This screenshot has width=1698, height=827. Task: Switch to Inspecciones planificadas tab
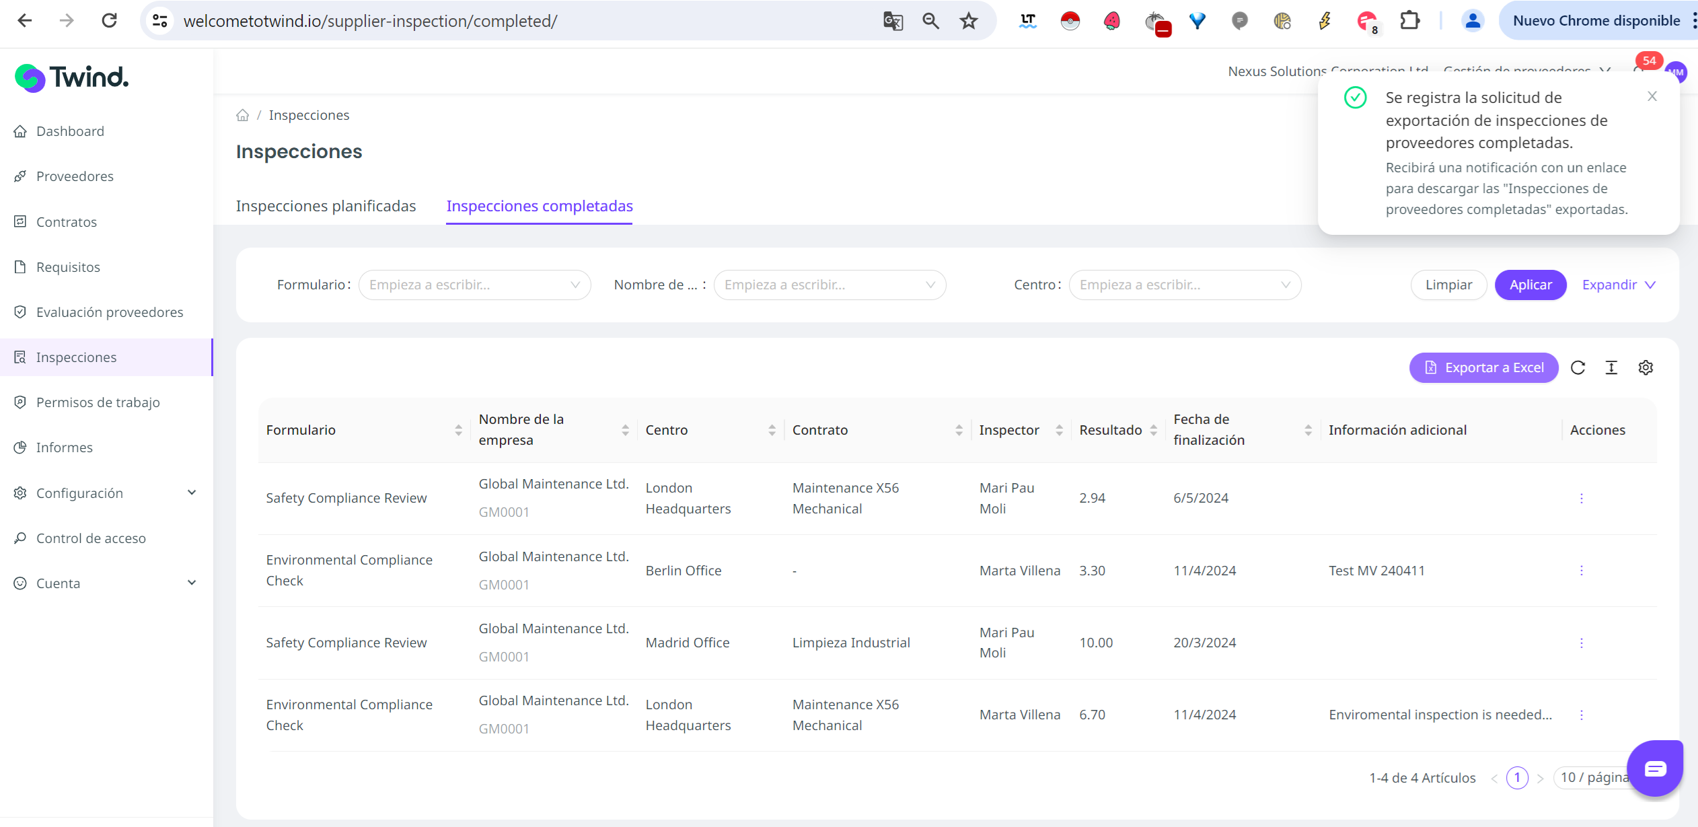pyautogui.click(x=326, y=206)
